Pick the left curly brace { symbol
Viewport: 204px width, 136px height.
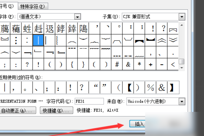tap(72, 64)
